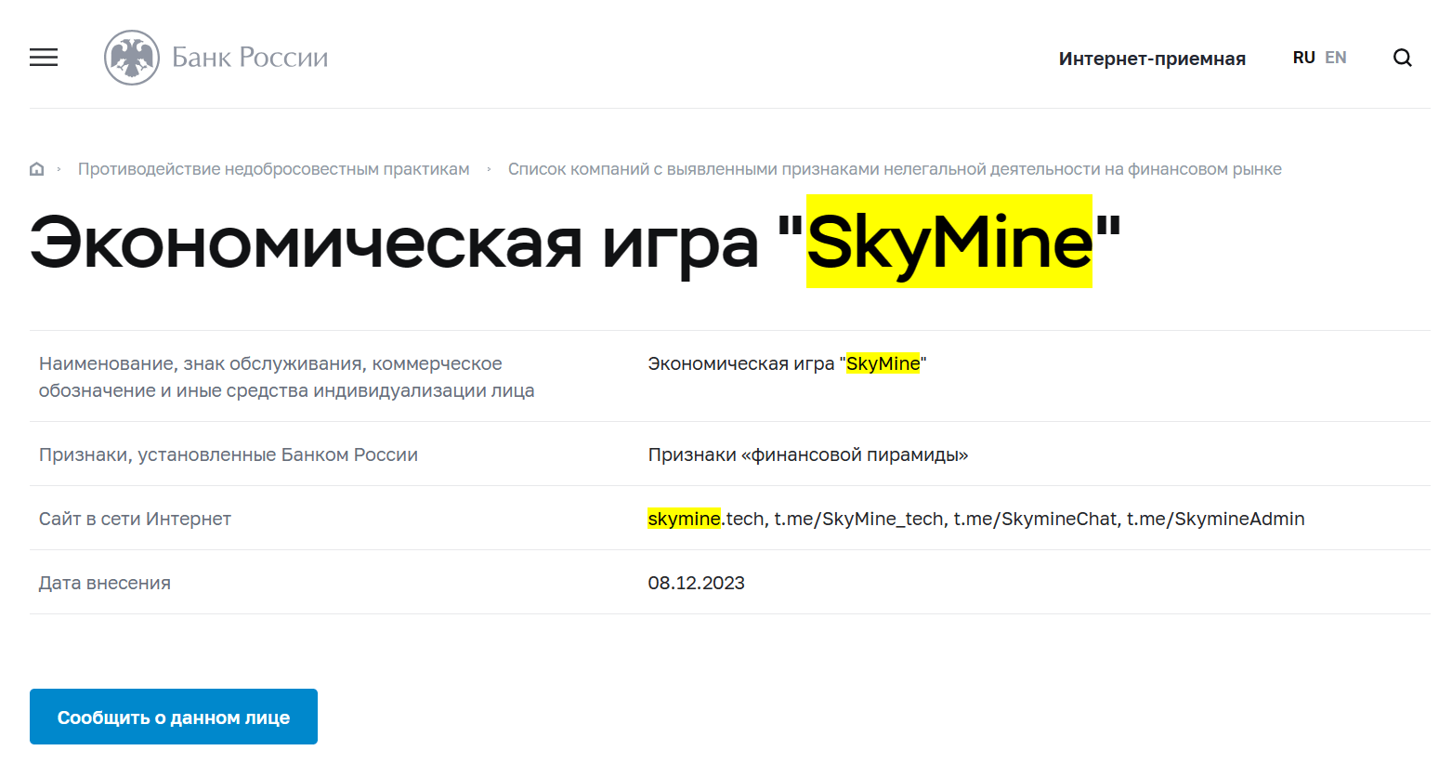The width and height of the screenshot is (1439, 777).
Task: Click Признаки, установленные Банком России label
Action: (229, 454)
